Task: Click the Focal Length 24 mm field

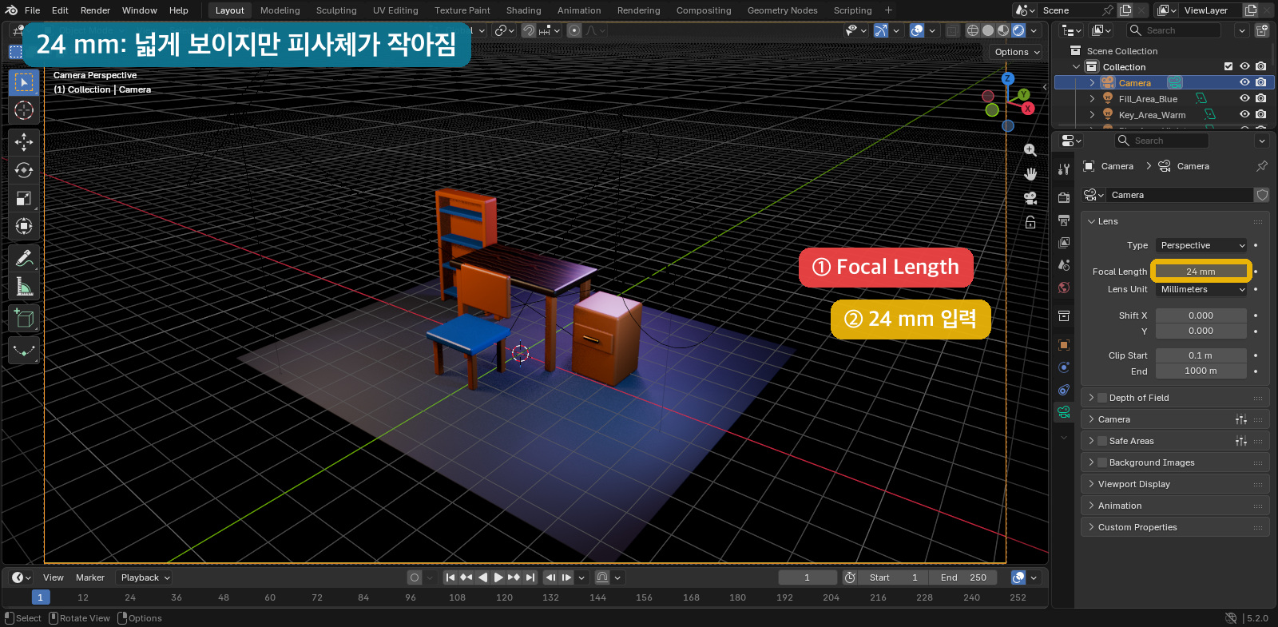Action: click(x=1201, y=272)
